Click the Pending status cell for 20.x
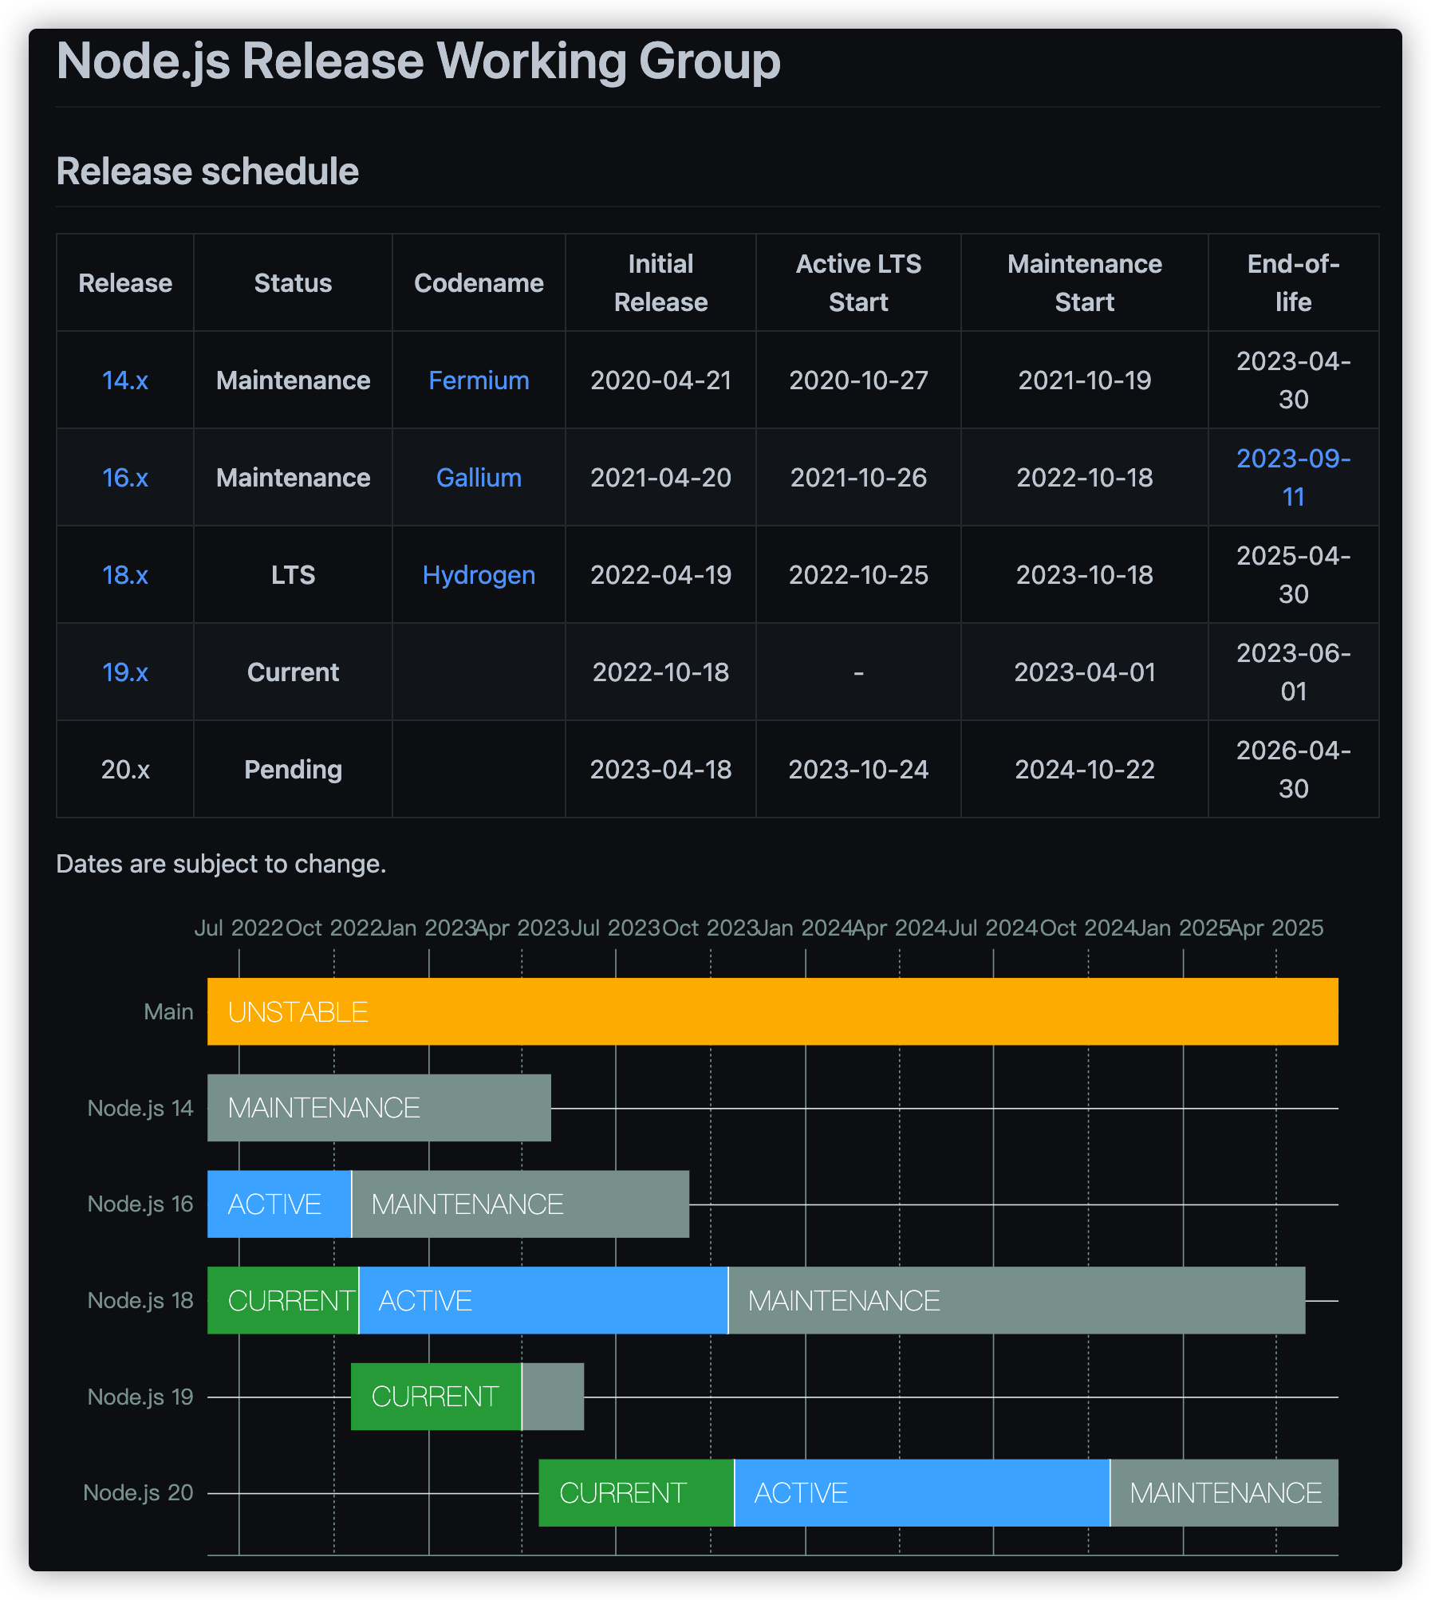The width and height of the screenshot is (1431, 1600). pos(293,770)
